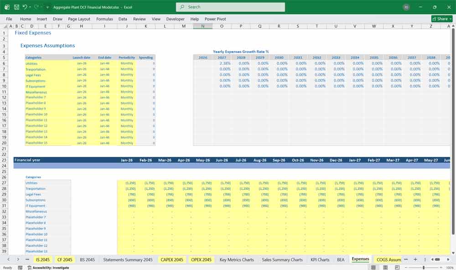Save the workbook using the save icon
This screenshot has width=456, height=270.
coord(16,7)
